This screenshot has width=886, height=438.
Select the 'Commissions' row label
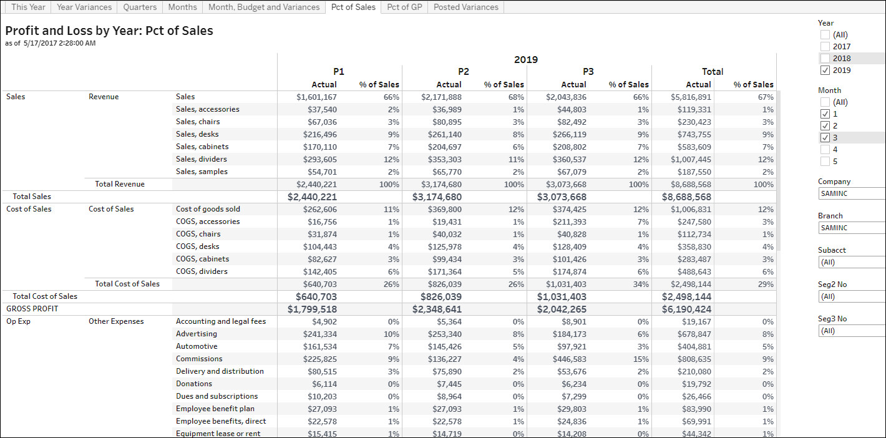tap(199, 359)
